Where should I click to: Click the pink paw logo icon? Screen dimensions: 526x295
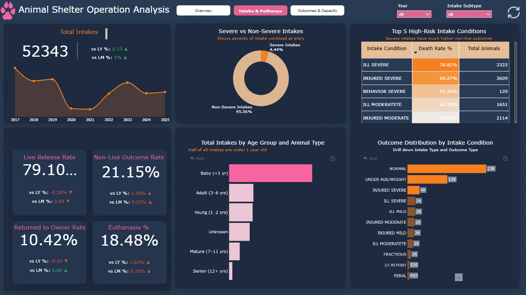click(8, 11)
